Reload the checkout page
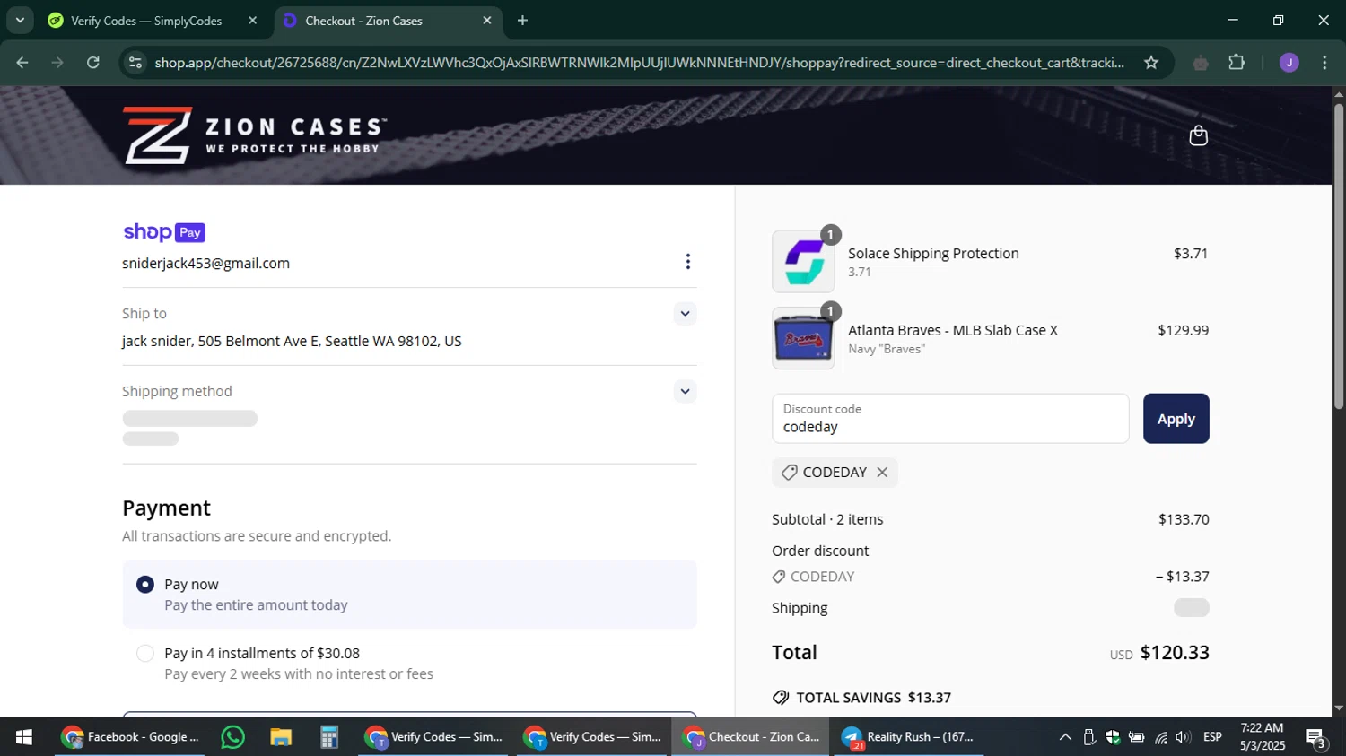The height and width of the screenshot is (756, 1346). click(93, 63)
